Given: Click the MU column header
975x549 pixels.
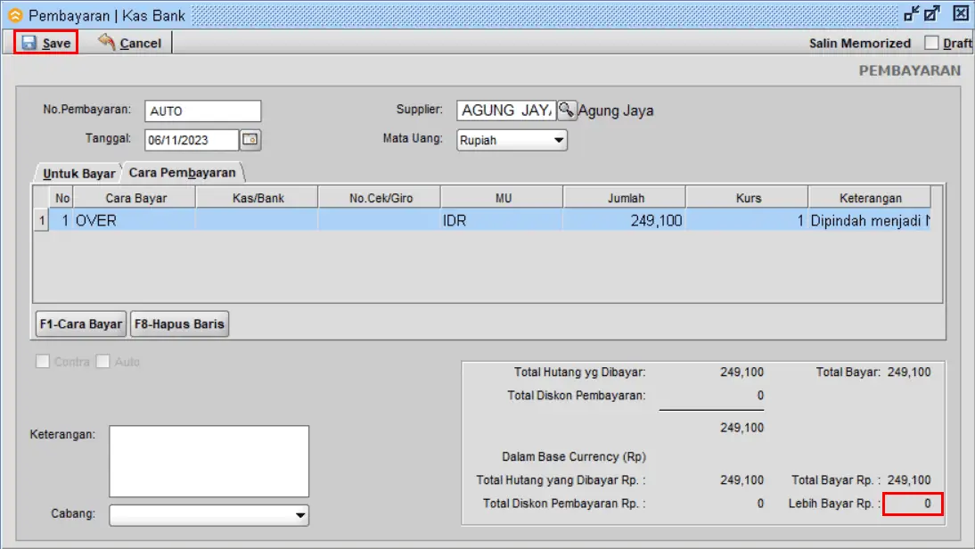Looking at the screenshot, I should (503, 198).
